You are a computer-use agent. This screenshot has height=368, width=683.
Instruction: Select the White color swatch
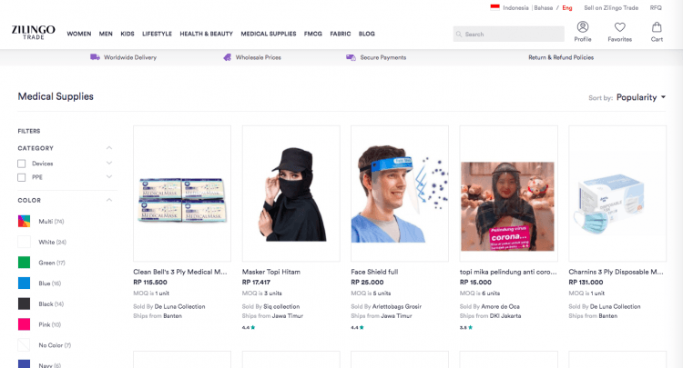tap(24, 242)
